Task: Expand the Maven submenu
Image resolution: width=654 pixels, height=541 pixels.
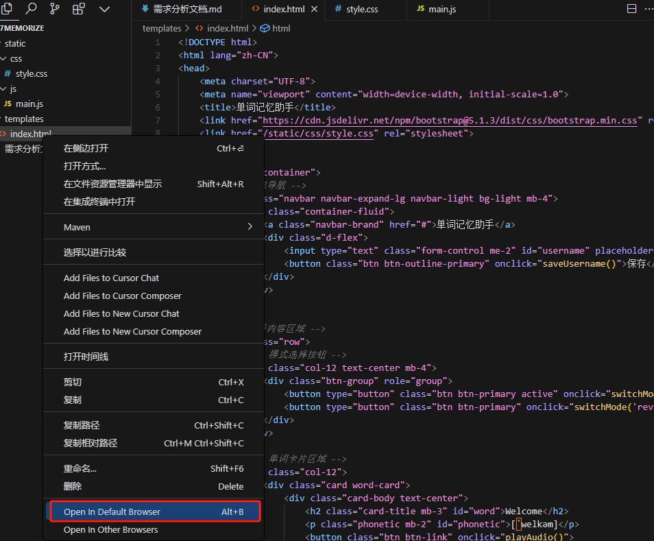Action: pyautogui.click(x=154, y=228)
